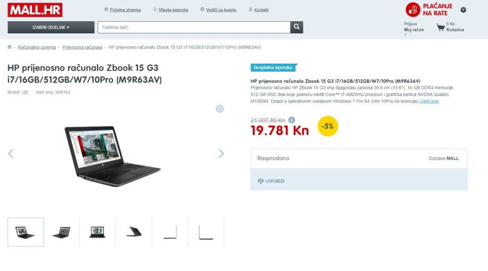Click the Cijeli opis link
Viewport: 488px width, 271px height.
(x=429, y=101)
